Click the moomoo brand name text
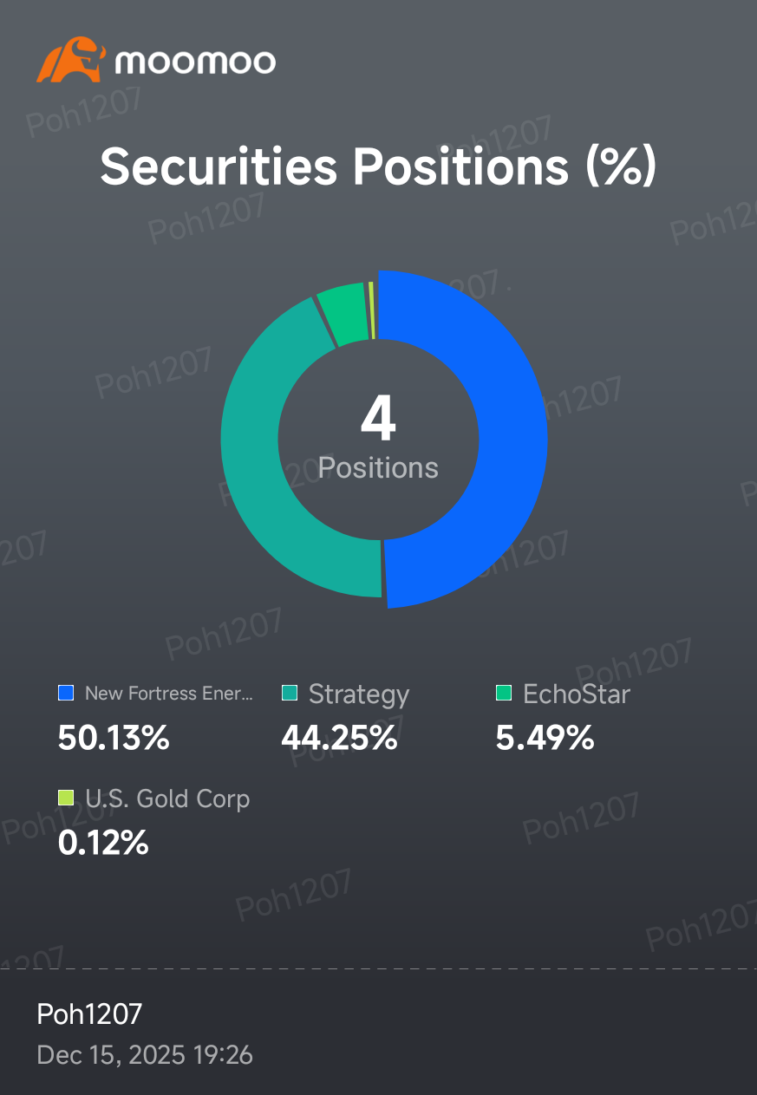757x1095 pixels. [x=195, y=62]
